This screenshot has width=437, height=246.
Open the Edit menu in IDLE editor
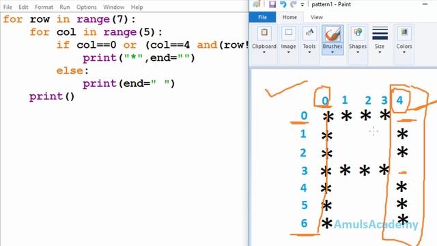coord(23,7)
